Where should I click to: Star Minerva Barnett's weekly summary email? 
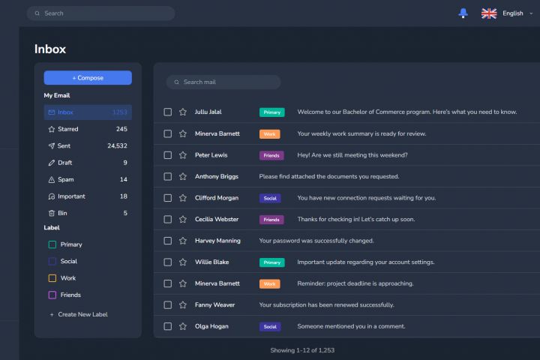[183, 133]
